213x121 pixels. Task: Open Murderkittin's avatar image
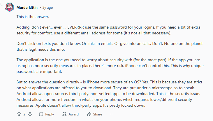coord(9,7)
